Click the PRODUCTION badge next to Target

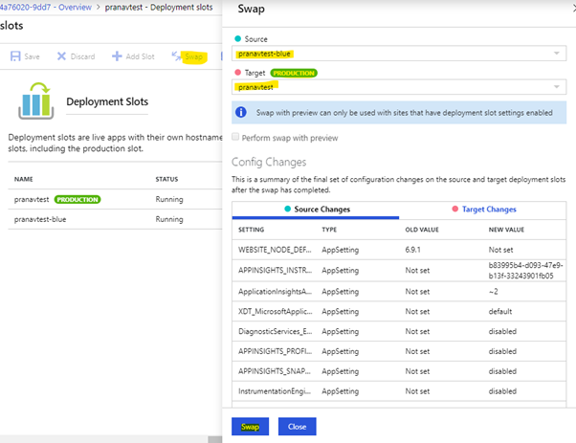pos(294,72)
